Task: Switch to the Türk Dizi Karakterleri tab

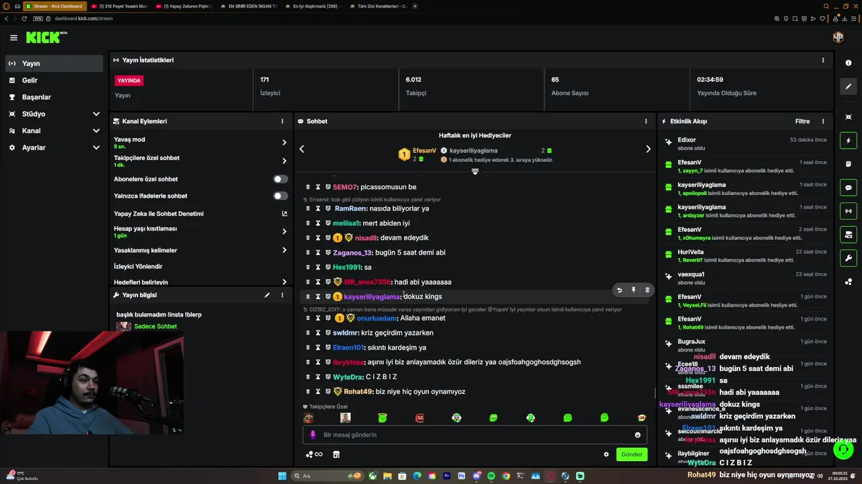Action: point(380,6)
